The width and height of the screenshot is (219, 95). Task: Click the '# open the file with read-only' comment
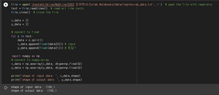[189, 4]
